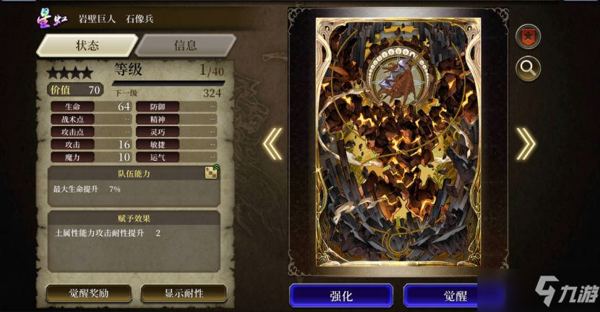Open 觉醒奖励 awakening rewards
Screen dimensions: 600x312
(89, 293)
